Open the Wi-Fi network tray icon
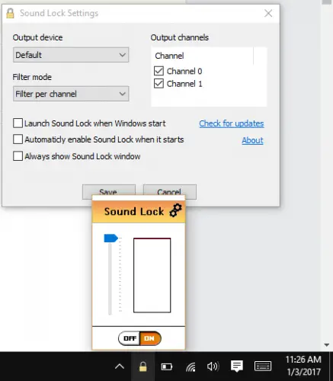Viewport: 333px width, 381px height. 191,367
